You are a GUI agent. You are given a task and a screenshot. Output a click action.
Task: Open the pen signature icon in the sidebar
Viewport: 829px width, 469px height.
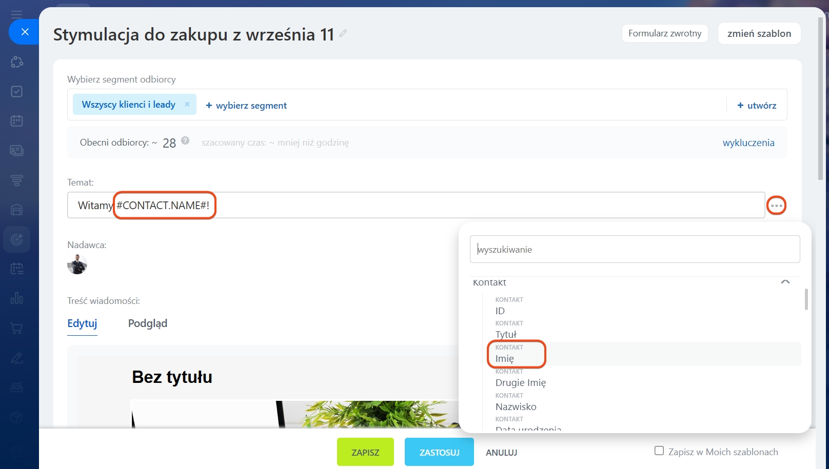(x=17, y=358)
